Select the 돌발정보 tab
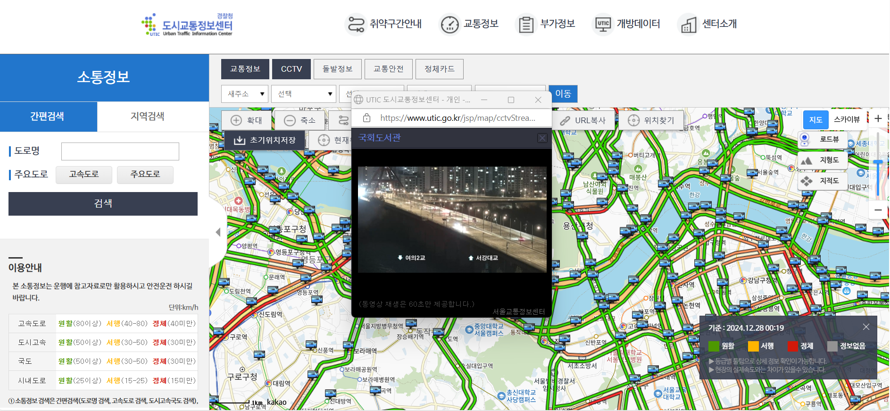 338,69
